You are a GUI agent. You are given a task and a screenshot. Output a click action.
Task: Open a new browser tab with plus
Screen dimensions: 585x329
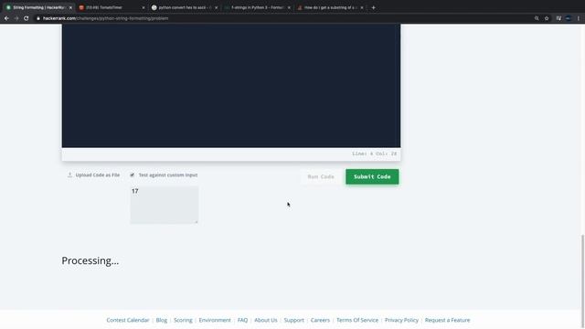click(374, 7)
